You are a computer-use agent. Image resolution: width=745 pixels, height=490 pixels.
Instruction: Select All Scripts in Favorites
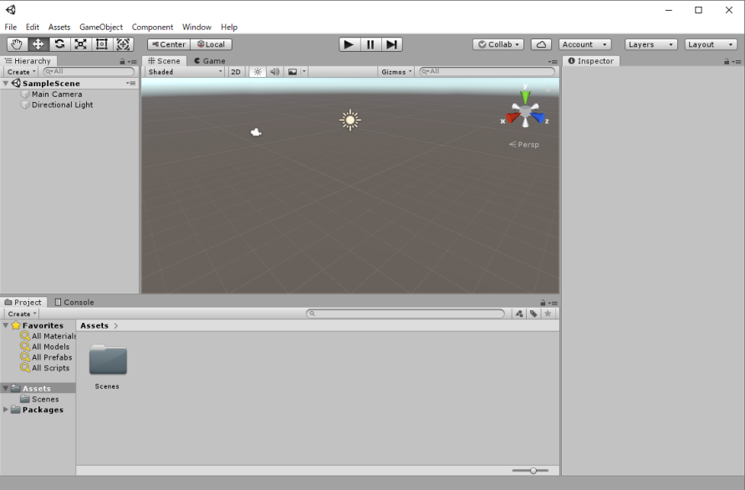[x=45, y=368]
